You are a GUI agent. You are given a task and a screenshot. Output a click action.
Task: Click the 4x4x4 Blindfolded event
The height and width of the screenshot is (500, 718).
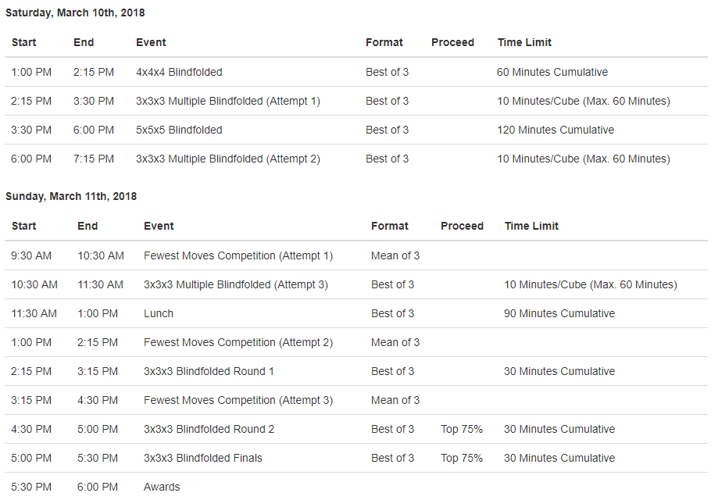[179, 72]
